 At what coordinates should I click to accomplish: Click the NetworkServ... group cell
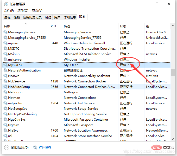click(x=157, y=131)
